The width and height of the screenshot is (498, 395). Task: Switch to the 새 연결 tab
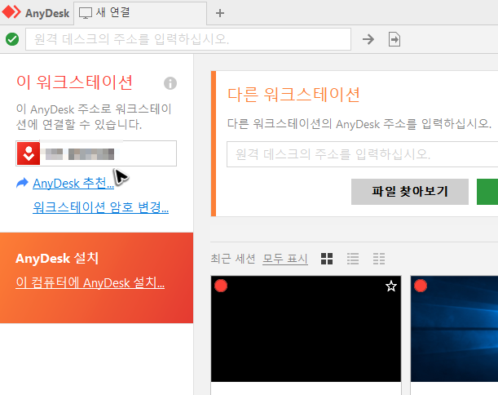(x=140, y=13)
